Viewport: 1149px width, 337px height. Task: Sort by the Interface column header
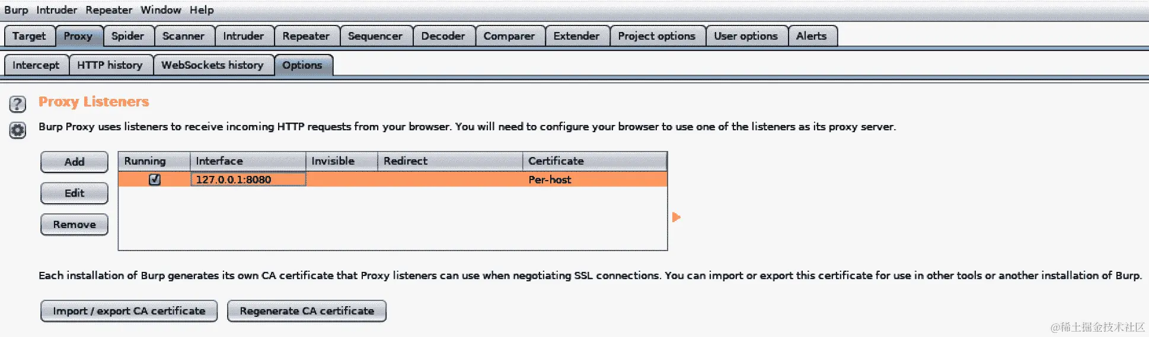coord(248,161)
